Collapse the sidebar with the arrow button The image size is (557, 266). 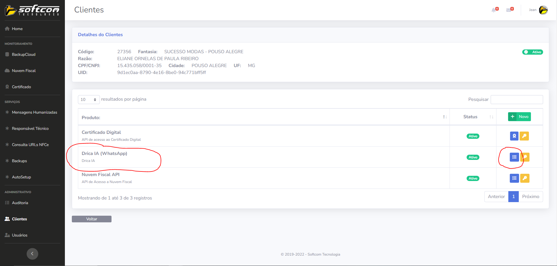coord(32,254)
